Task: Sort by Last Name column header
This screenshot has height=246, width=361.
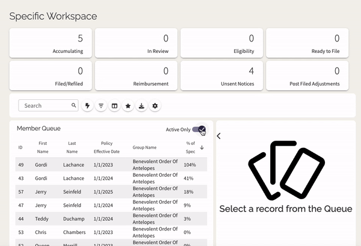Action: [x=72, y=147]
